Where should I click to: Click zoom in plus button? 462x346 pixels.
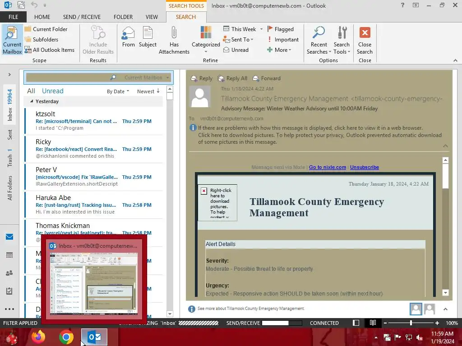pos(437,323)
